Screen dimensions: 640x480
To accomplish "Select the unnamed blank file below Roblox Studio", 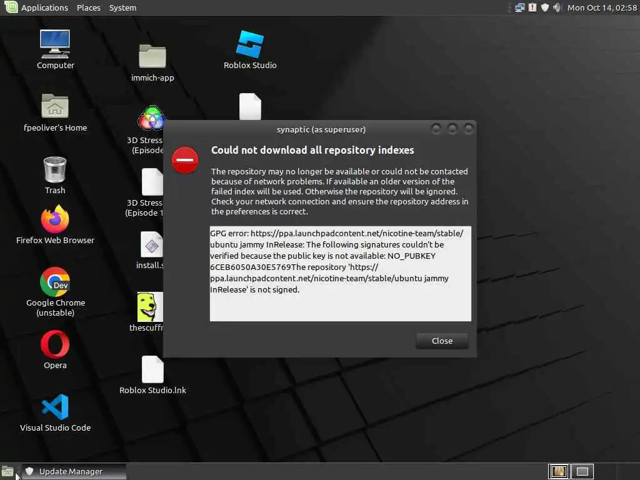I will 250,106.
